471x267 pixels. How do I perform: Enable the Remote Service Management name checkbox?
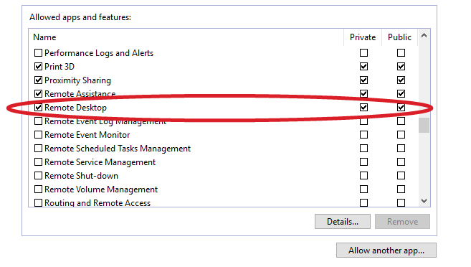tap(38, 162)
